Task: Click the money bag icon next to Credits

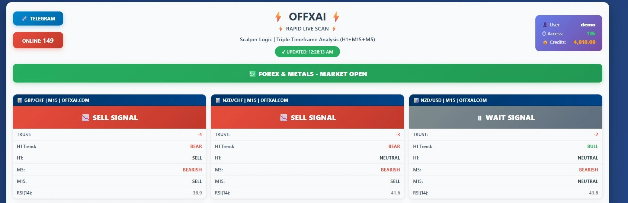Action: (545, 42)
